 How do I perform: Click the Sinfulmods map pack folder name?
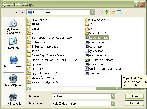[44, 47]
